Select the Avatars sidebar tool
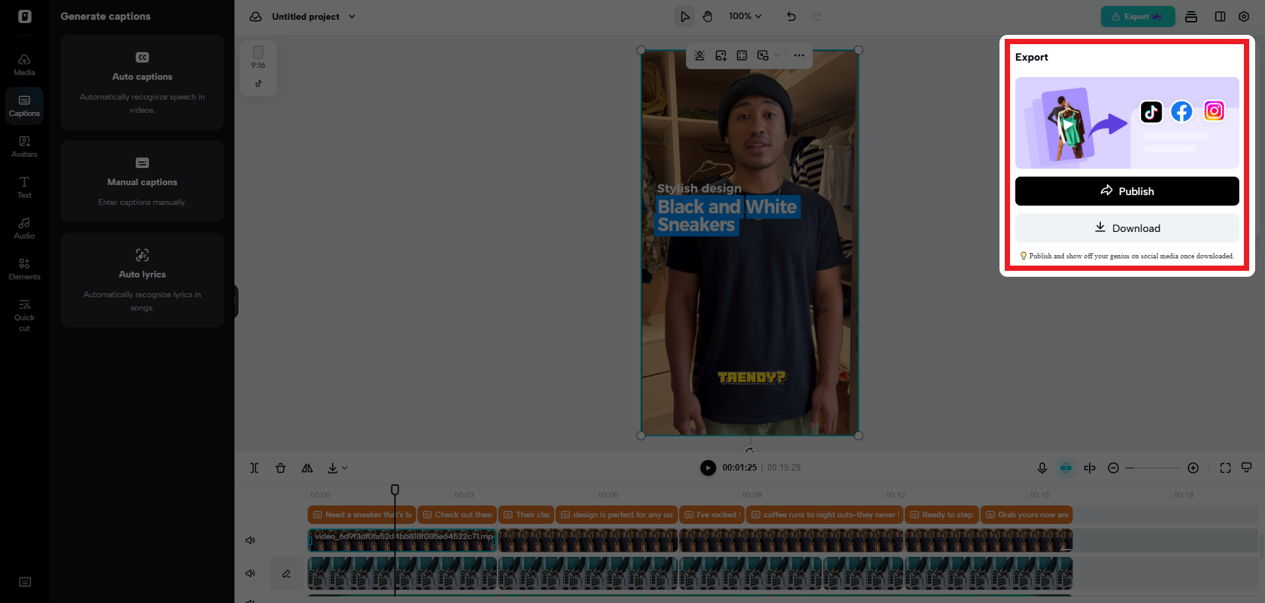The width and height of the screenshot is (1265, 603). tap(24, 146)
